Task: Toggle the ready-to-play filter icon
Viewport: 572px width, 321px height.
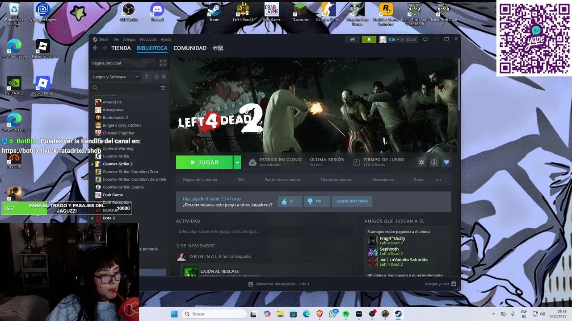Action: coord(164,77)
